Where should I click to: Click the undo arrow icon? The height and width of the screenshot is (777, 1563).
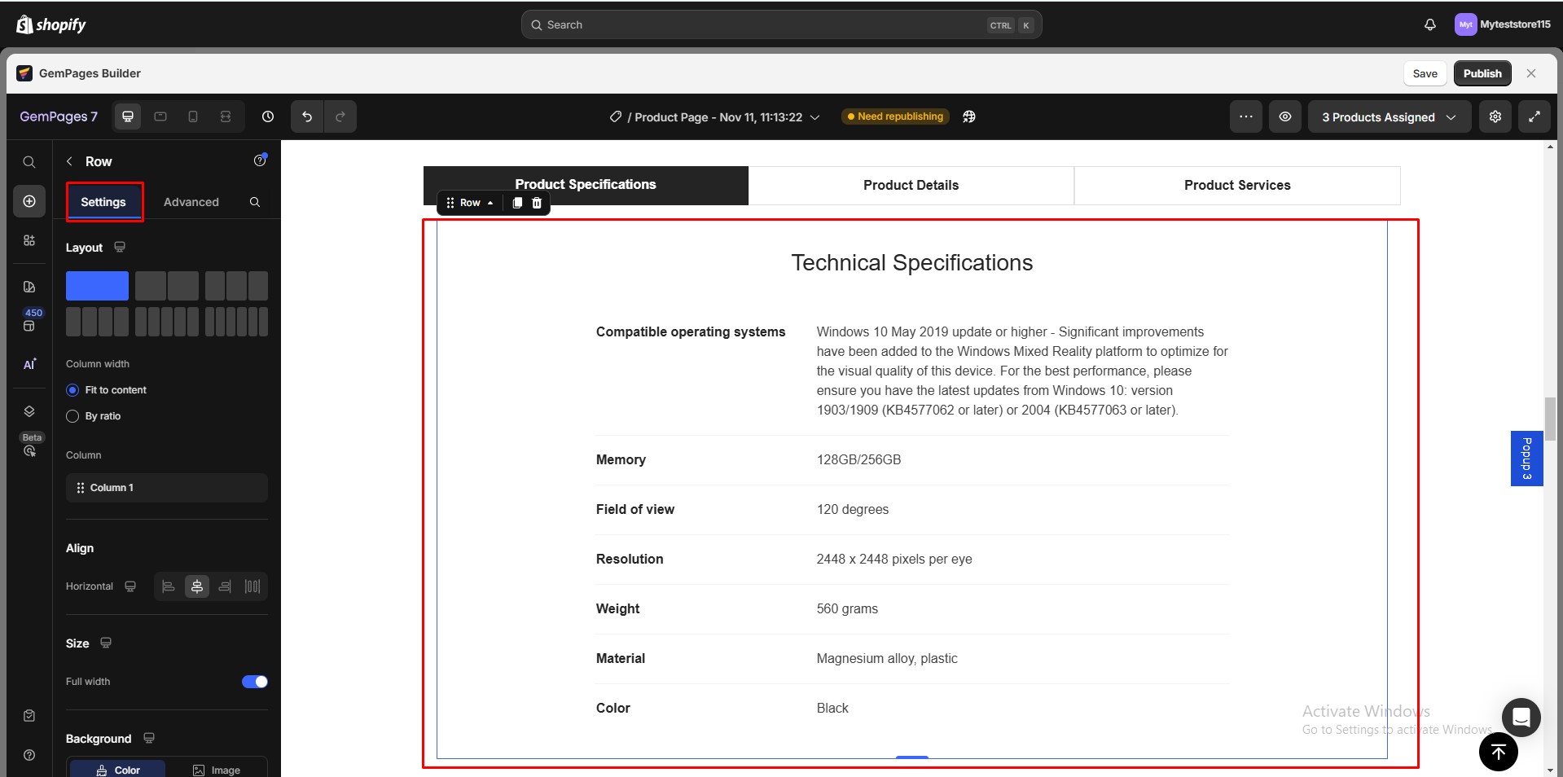click(x=307, y=116)
